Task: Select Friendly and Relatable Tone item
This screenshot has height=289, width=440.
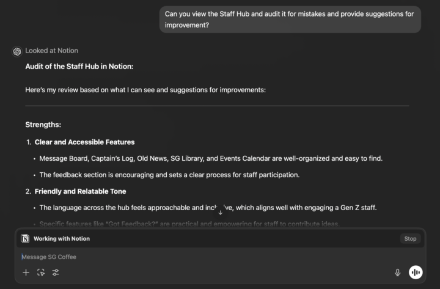Action: click(x=80, y=191)
